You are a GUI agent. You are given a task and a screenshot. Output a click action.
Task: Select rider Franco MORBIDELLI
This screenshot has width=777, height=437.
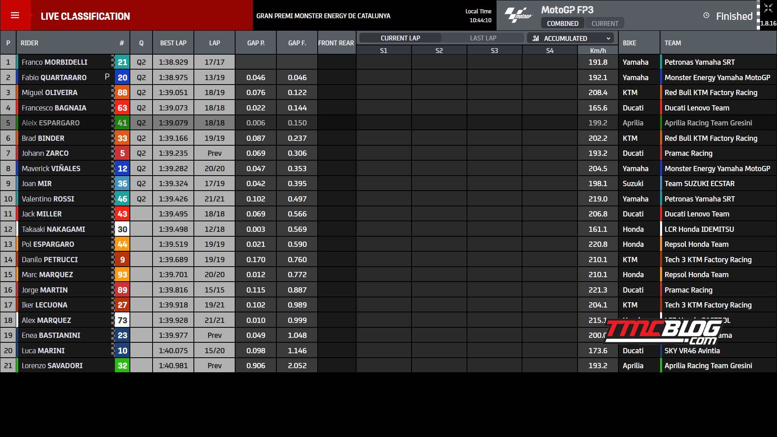55,62
